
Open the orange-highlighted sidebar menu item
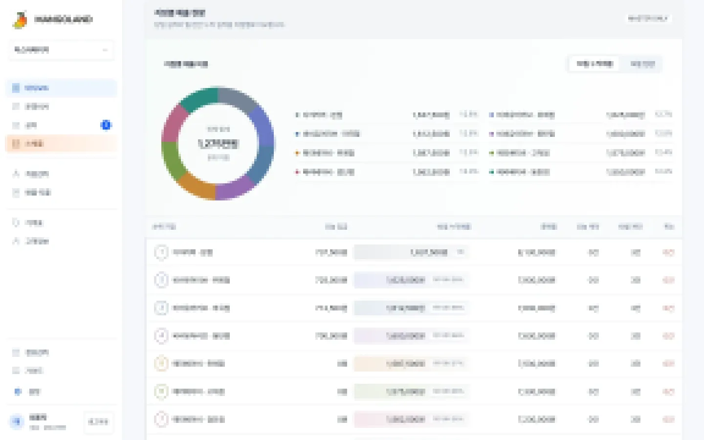pyautogui.click(x=61, y=144)
